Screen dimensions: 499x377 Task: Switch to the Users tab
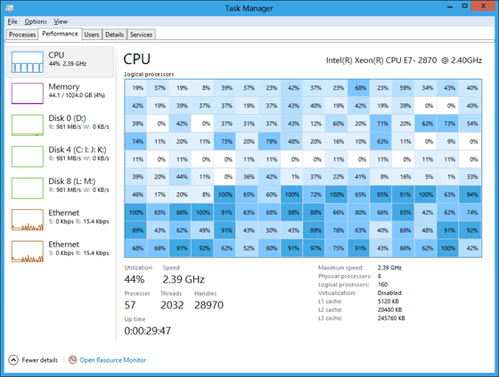[92, 35]
